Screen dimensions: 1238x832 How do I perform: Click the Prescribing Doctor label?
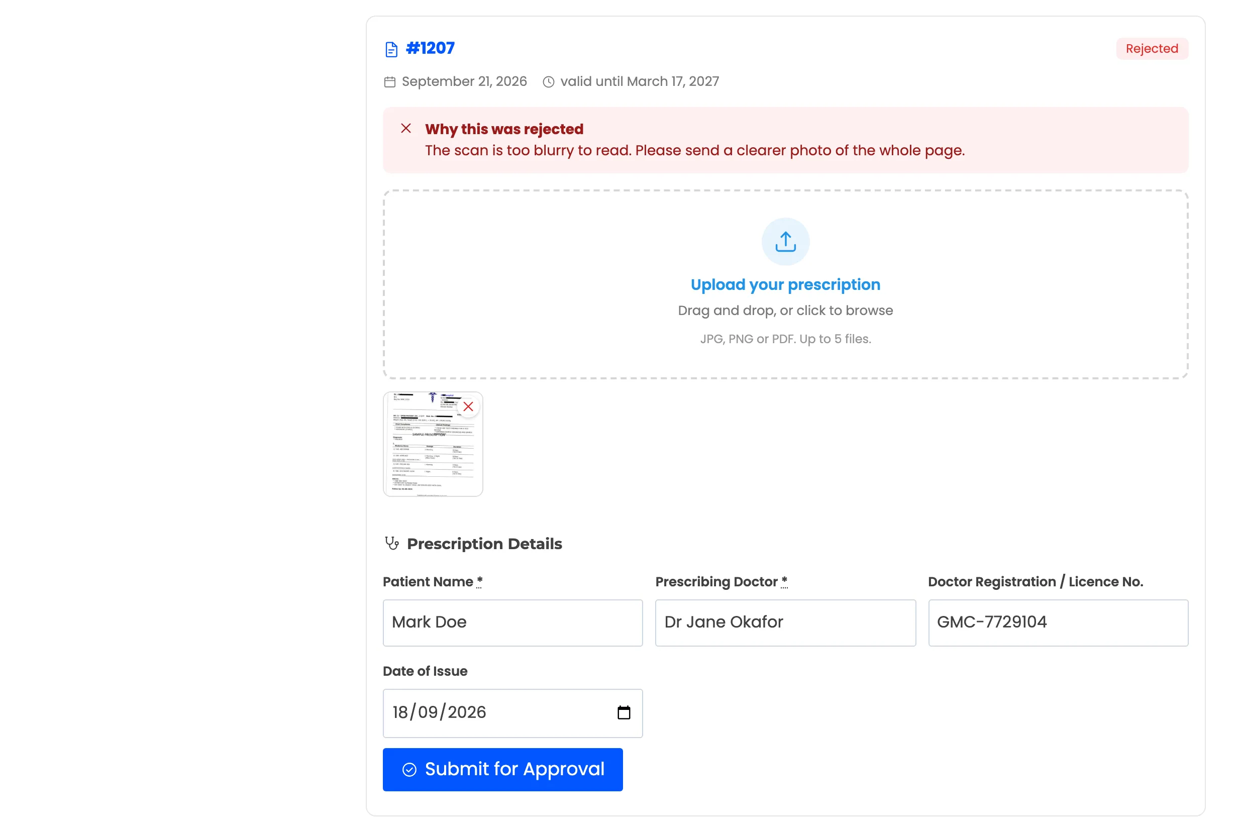720,582
